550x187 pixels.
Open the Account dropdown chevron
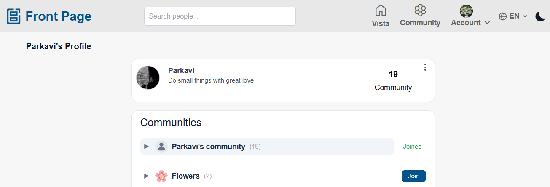coord(487,23)
